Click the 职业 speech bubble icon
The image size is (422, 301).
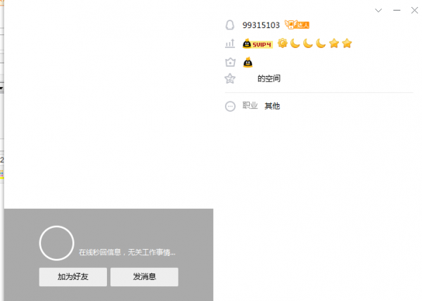[230, 106]
